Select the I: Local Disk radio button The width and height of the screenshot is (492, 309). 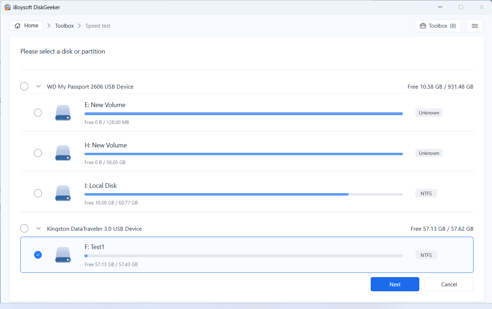click(x=38, y=193)
